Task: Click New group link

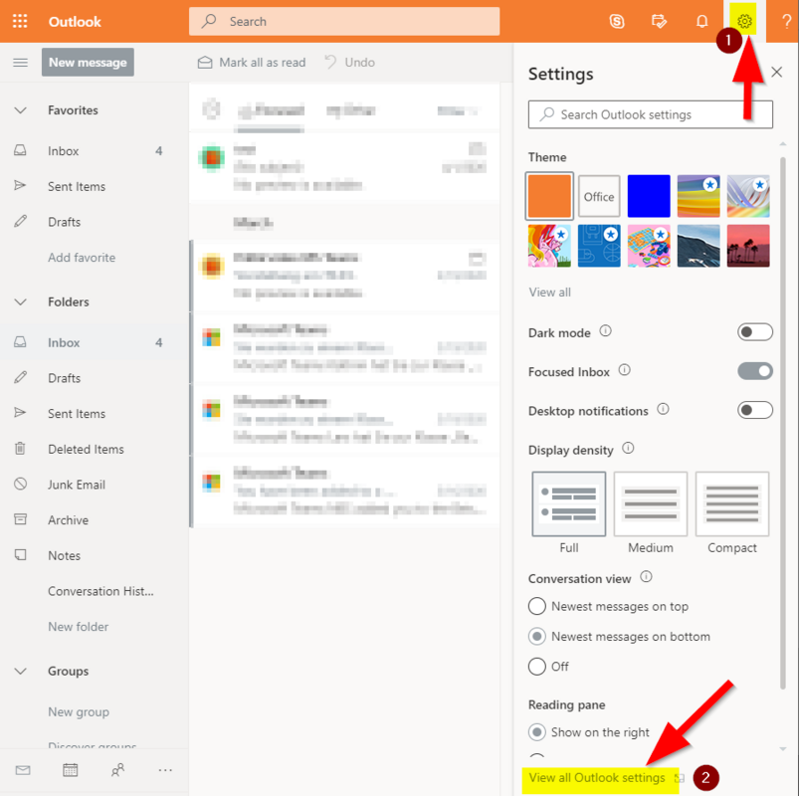Action: [79, 711]
